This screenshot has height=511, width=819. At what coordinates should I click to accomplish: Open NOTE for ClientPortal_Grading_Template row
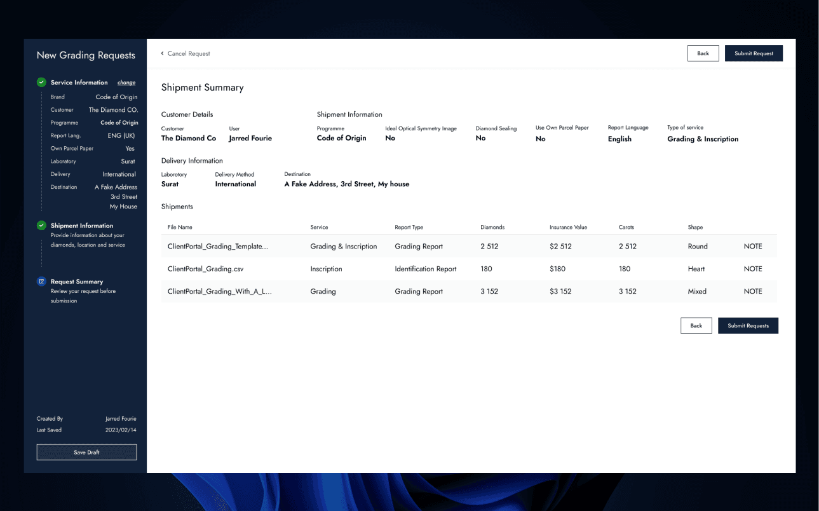753,247
